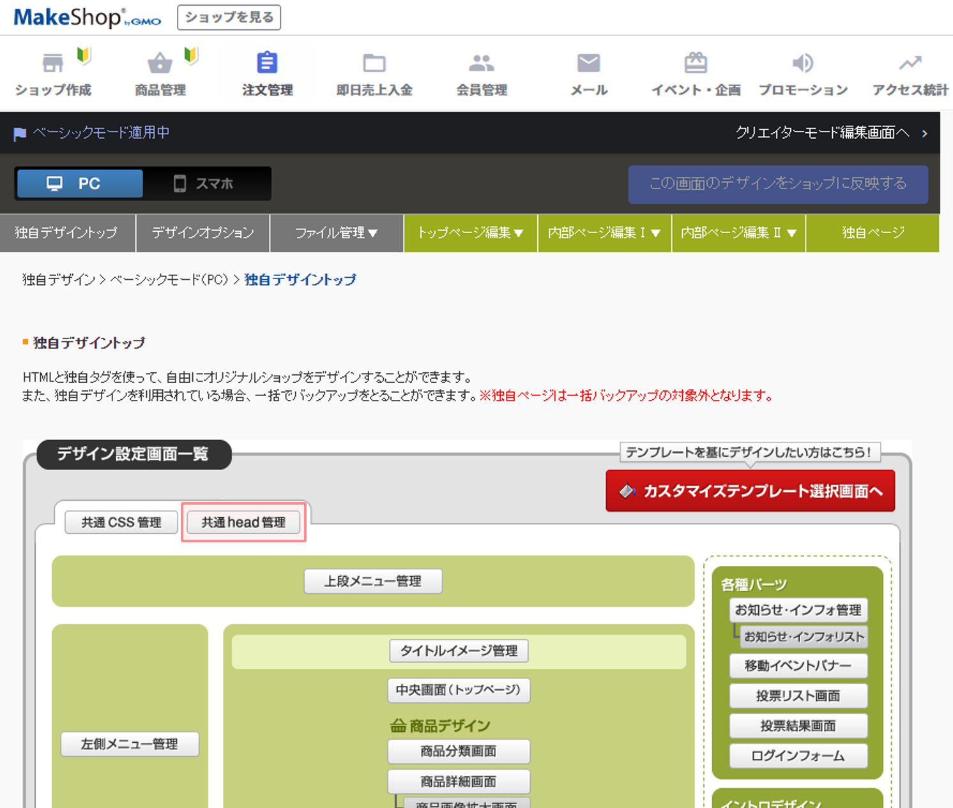Open the メール mail section
The image size is (953, 808).
(x=588, y=72)
